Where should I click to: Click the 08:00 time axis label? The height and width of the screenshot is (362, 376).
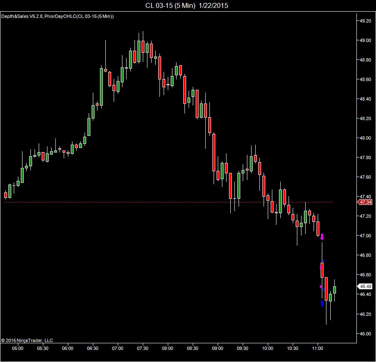pyautogui.click(x=168, y=348)
